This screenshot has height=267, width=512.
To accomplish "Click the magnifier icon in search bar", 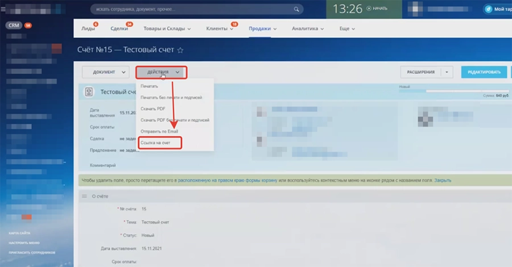I will (296, 9).
